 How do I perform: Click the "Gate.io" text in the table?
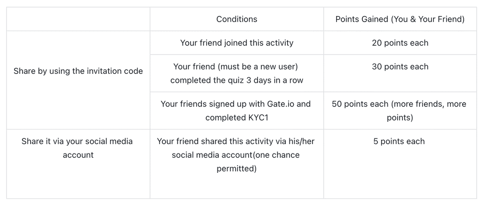(x=294, y=104)
